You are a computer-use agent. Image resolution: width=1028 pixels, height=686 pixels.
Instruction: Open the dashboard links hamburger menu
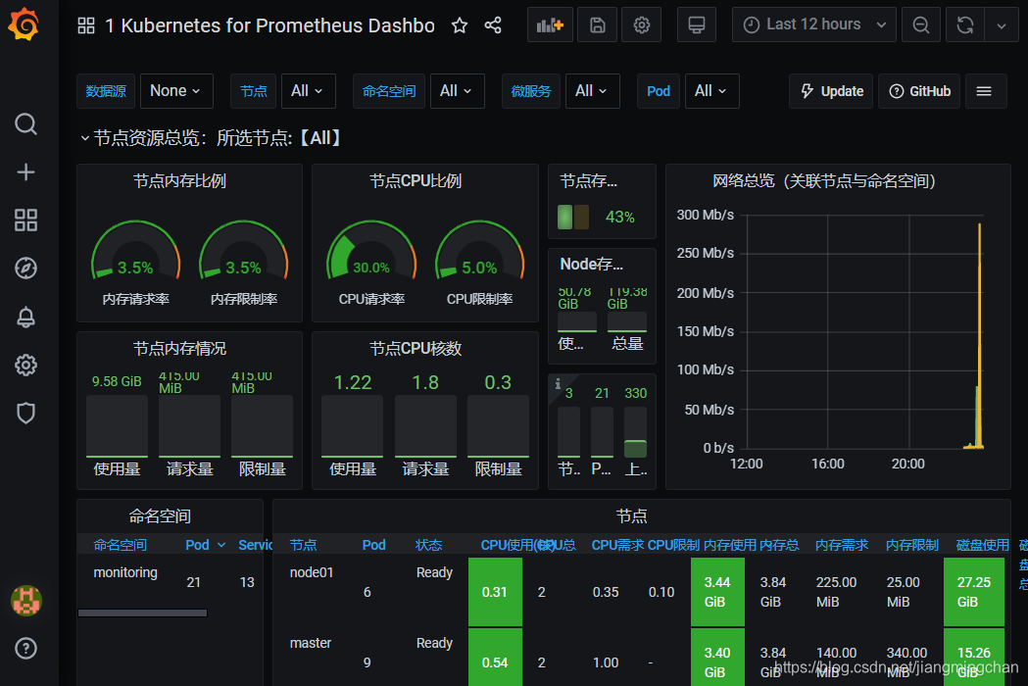(984, 91)
